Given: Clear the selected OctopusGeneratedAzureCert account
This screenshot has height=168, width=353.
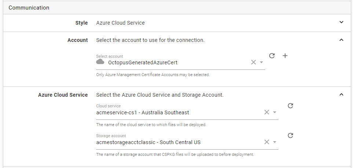Looking at the screenshot, I should (x=253, y=62).
